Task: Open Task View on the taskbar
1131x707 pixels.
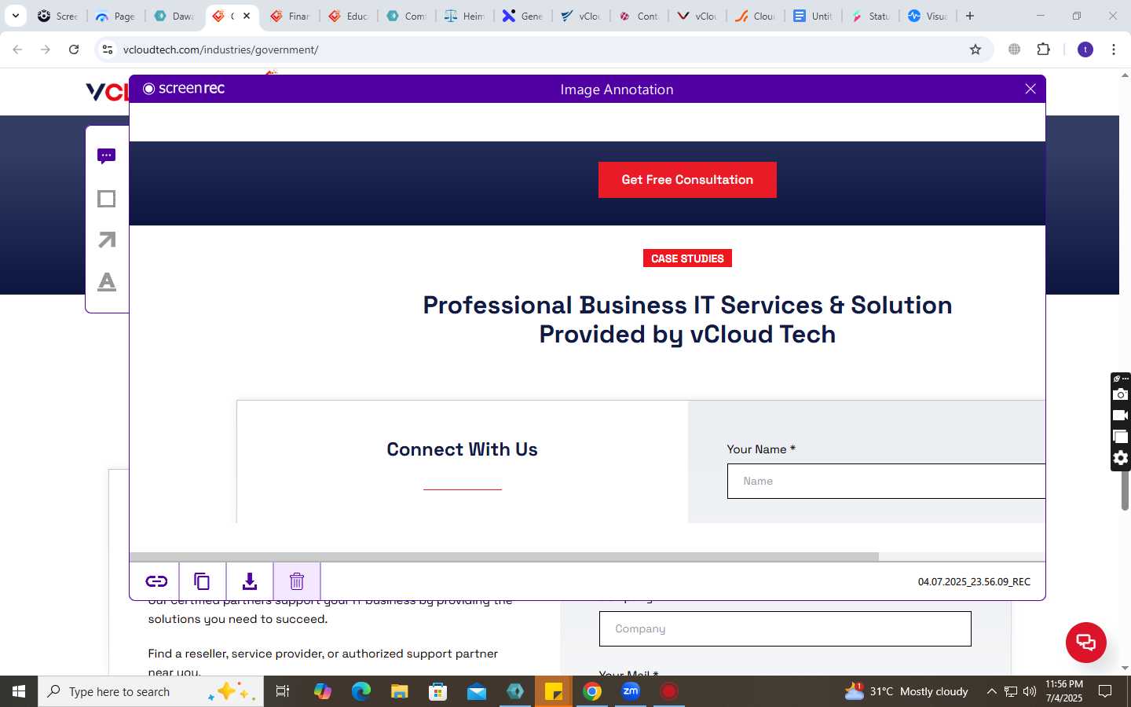Action: pos(283,691)
